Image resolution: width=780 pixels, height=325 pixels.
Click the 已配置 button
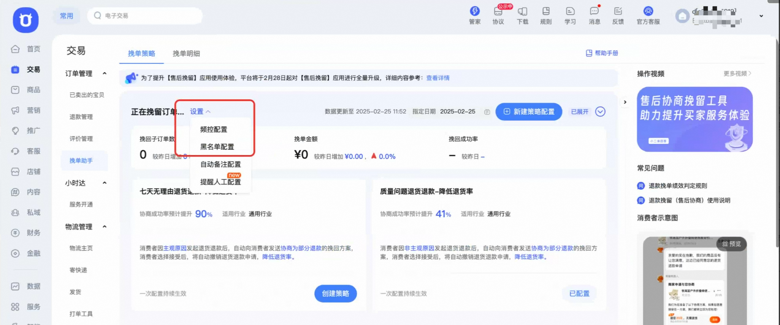tap(579, 294)
